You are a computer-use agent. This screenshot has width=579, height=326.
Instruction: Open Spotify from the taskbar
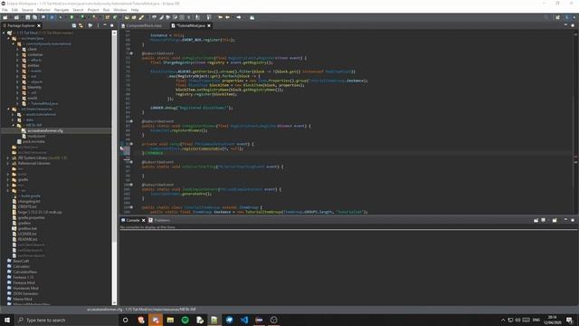[185, 320]
